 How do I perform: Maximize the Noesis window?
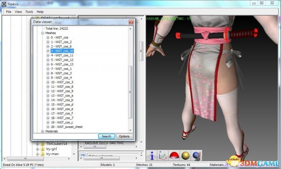point(262,3)
